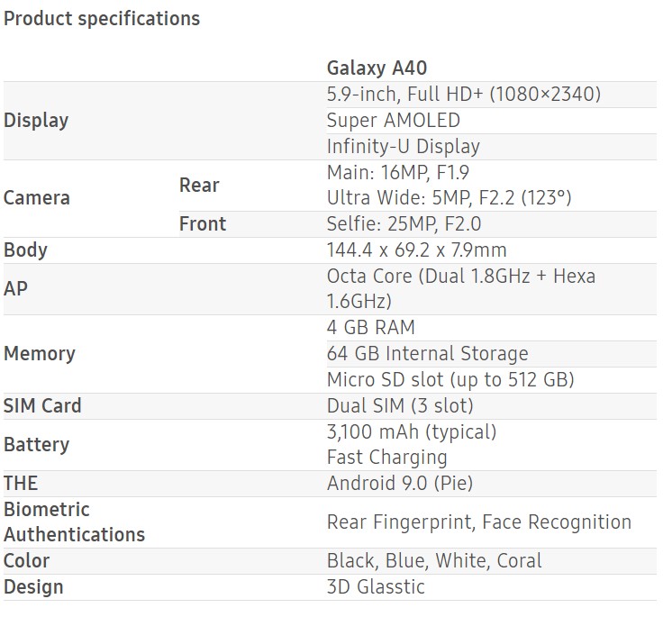
Task: Select the Dual SIM (3 slot) cell
Action: click(x=400, y=406)
